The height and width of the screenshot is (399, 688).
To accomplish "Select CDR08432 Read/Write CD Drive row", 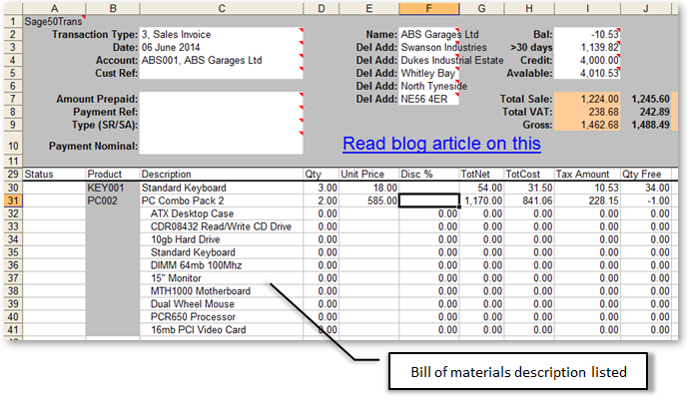I will 221,226.
